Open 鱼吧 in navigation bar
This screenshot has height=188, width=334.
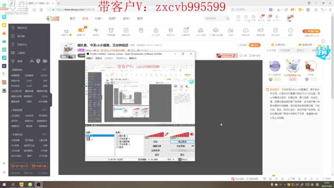coord(140,18)
